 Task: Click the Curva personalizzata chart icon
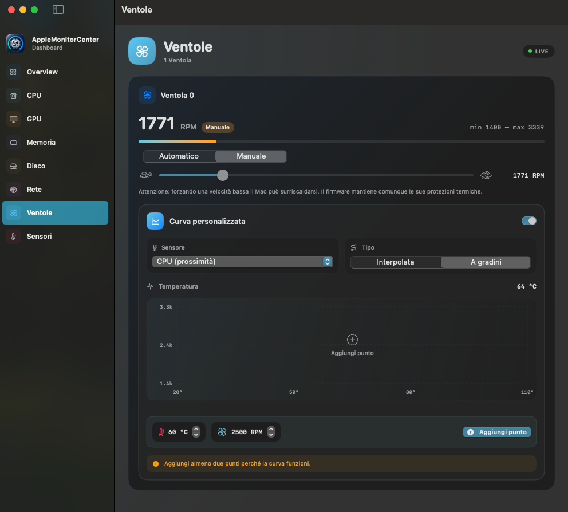click(x=155, y=221)
